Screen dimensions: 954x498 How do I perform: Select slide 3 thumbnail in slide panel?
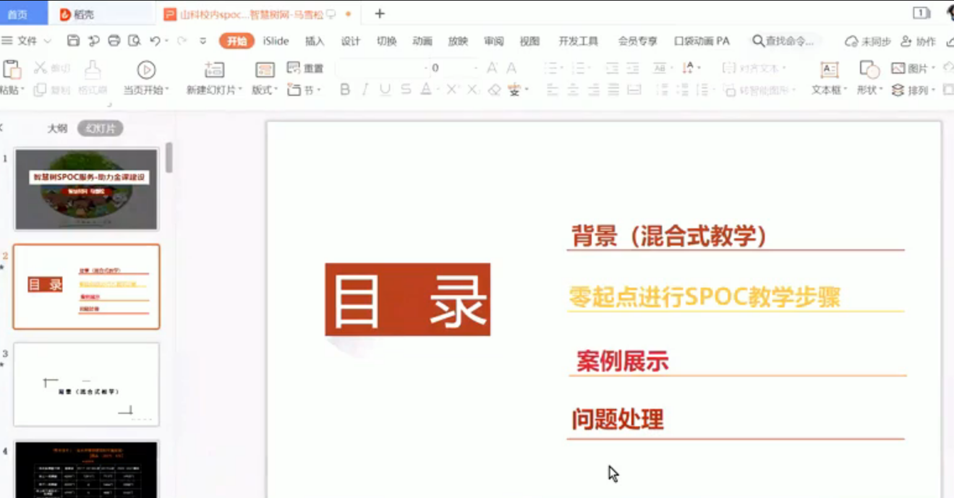[87, 384]
